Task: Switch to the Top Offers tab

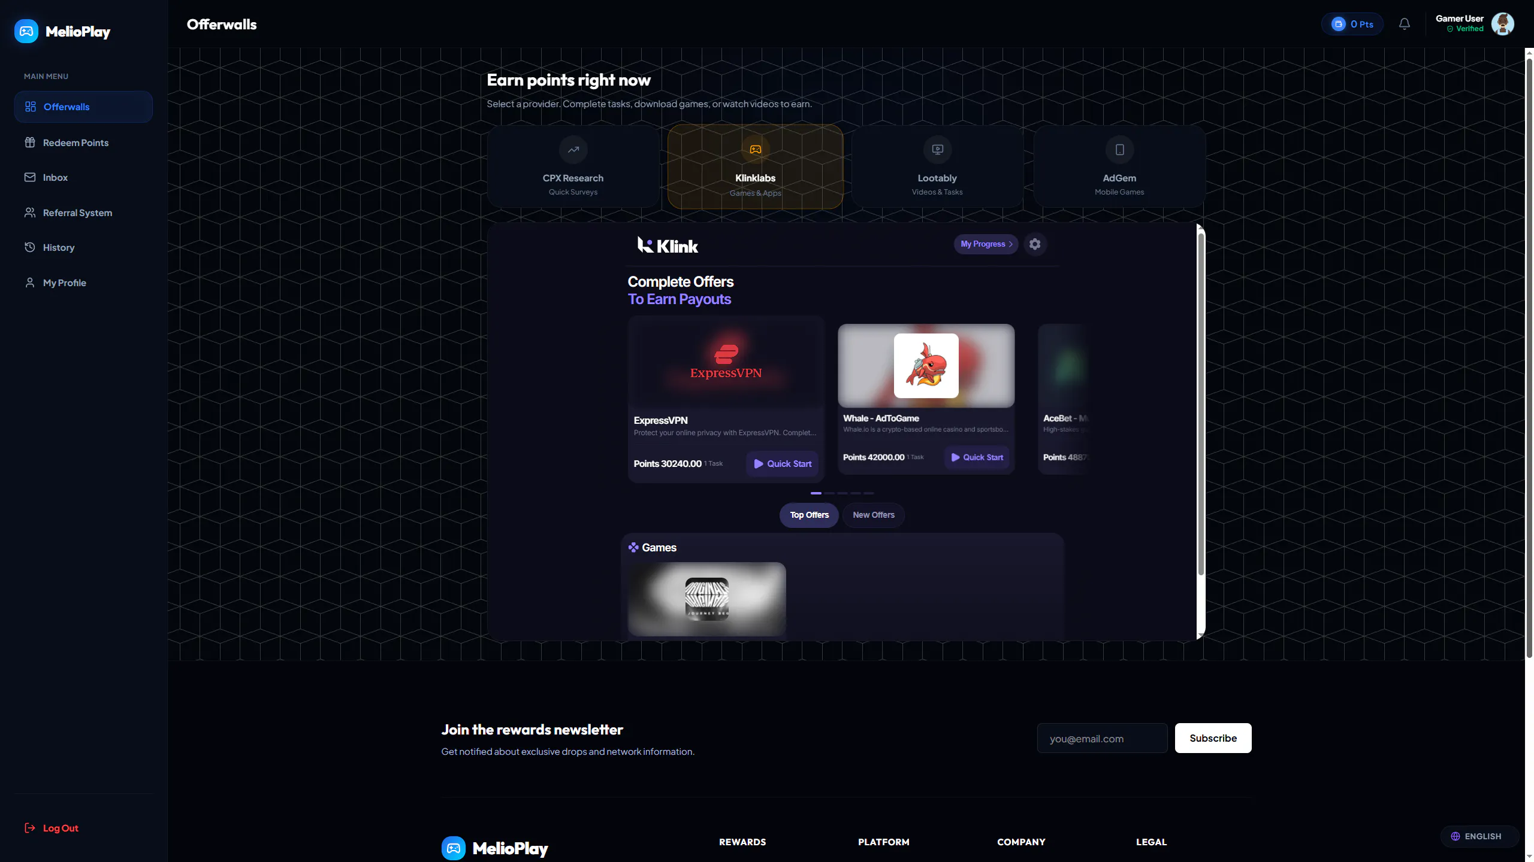Action: (809, 515)
